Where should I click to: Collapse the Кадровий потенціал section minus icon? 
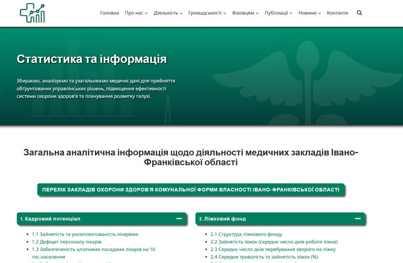click(179, 219)
